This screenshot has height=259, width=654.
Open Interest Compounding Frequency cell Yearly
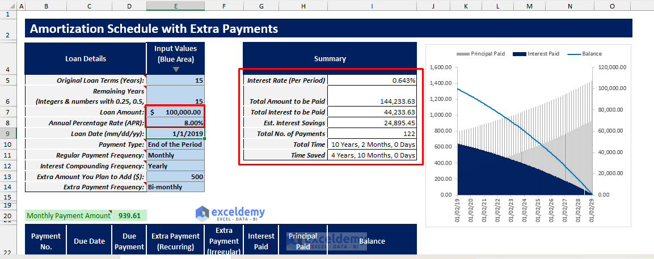click(176, 166)
